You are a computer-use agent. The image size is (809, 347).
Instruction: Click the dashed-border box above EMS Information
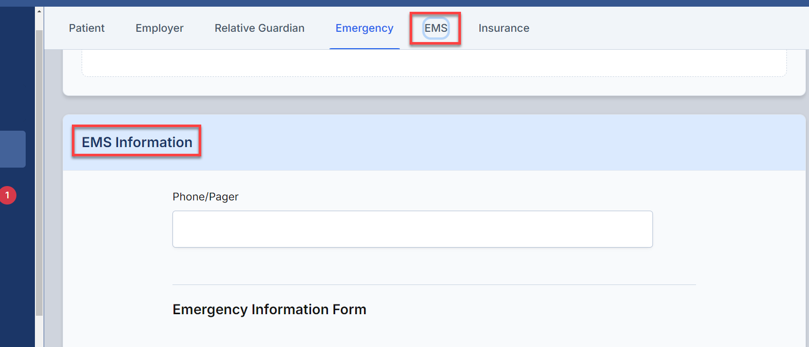pos(434,63)
